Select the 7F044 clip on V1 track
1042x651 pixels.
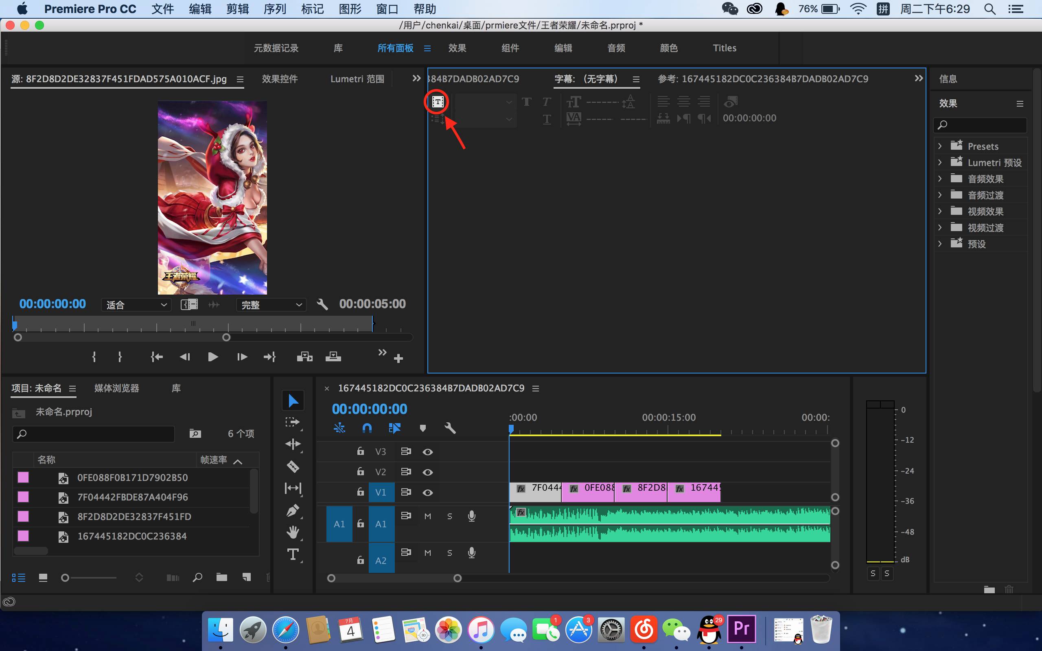(x=535, y=492)
